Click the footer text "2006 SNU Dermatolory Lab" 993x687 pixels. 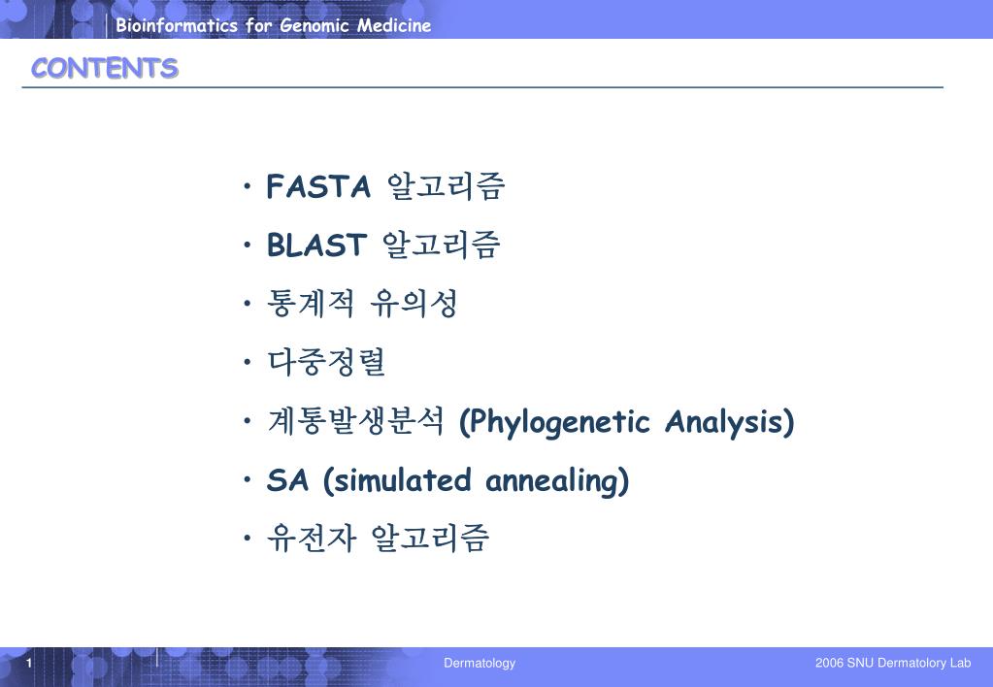(x=893, y=663)
